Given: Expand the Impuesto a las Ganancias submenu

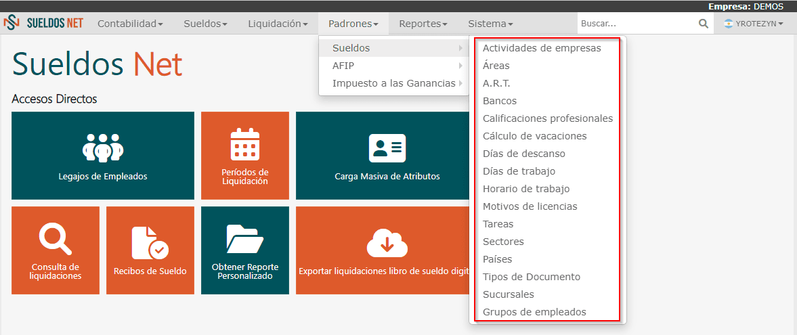Looking at the screenshot, I should click(x=394, y=83).
